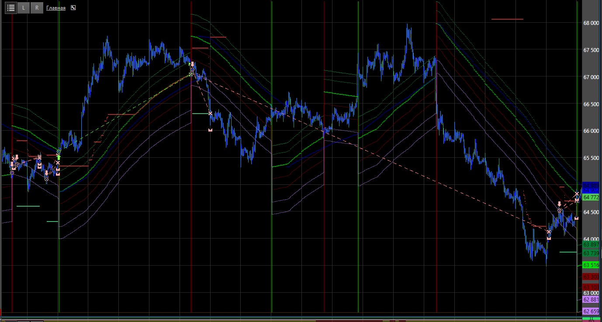Viewport: 602px width, 322px height.
Task: Toggle the R panel button
Action: [x=37, y=8]
